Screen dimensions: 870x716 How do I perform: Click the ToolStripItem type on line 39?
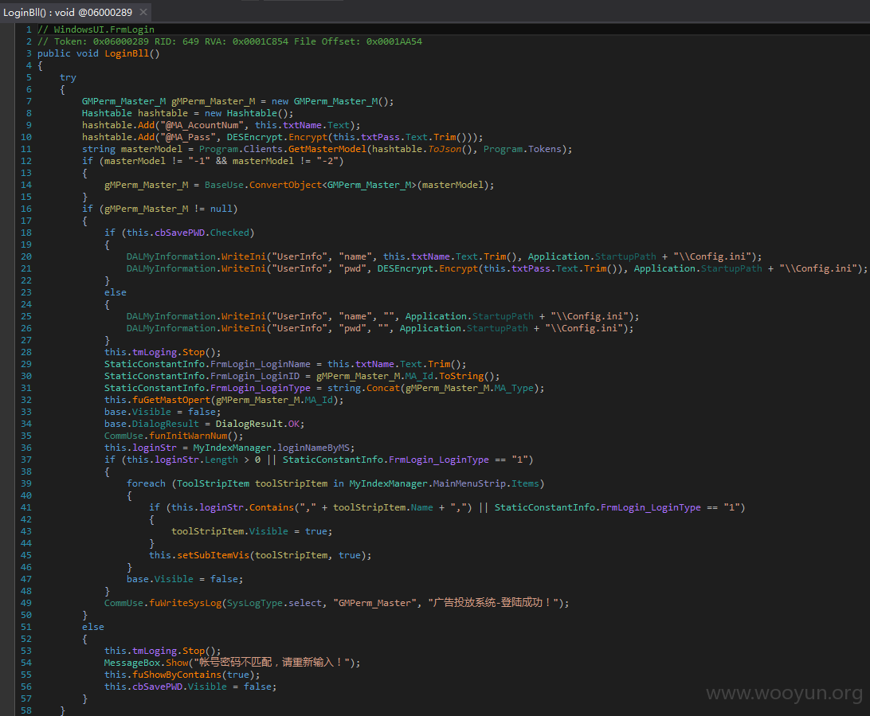click(x=213, y=483)
